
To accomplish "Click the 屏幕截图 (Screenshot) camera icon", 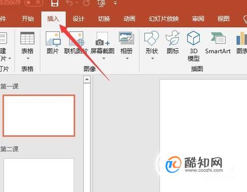I will (102, 39).
